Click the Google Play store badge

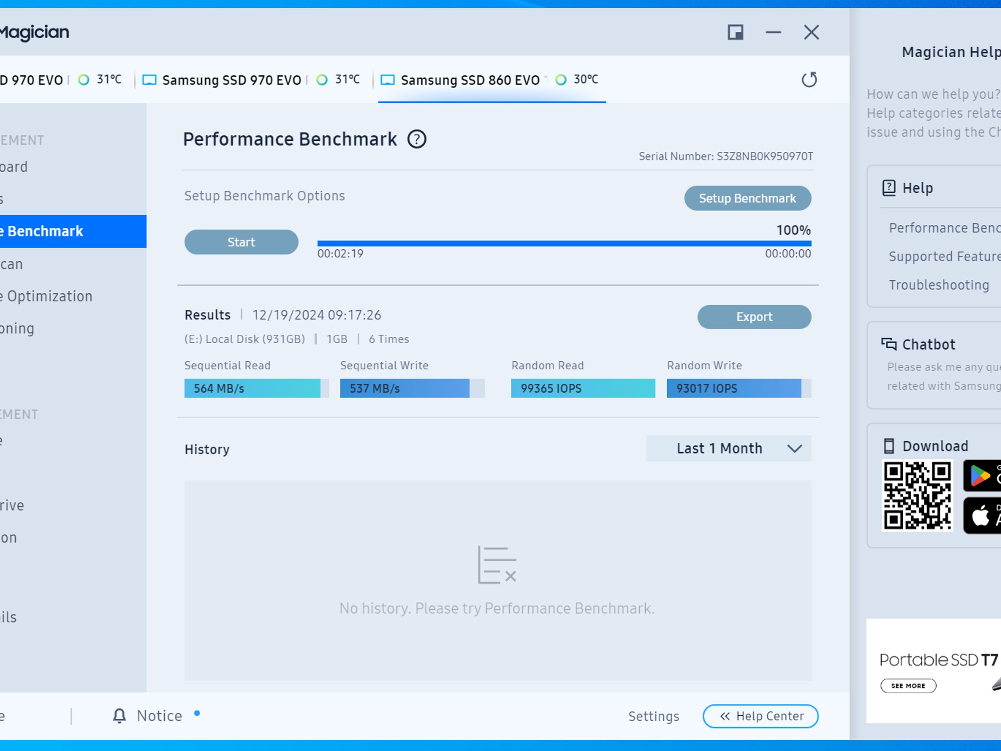click(982, 475)
